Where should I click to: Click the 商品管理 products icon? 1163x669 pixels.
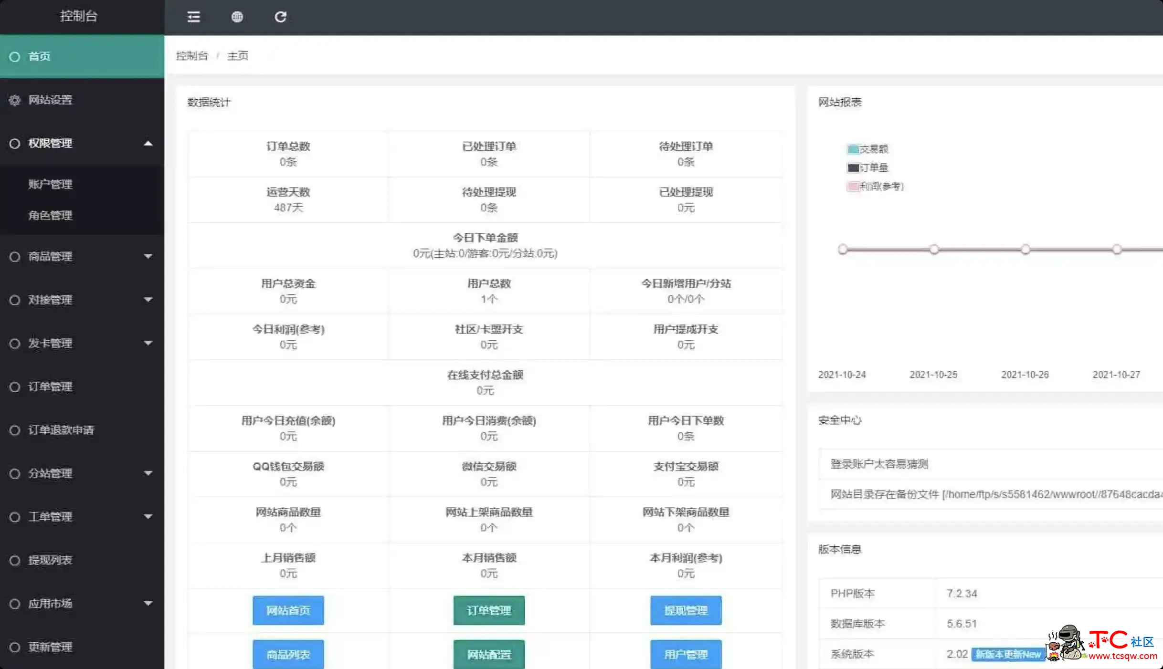[14, 256]
